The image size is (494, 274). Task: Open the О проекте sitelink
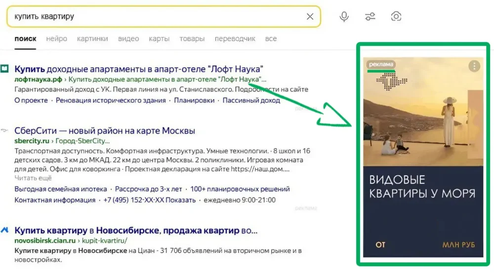pyautogui.click(x=31, y=101)
